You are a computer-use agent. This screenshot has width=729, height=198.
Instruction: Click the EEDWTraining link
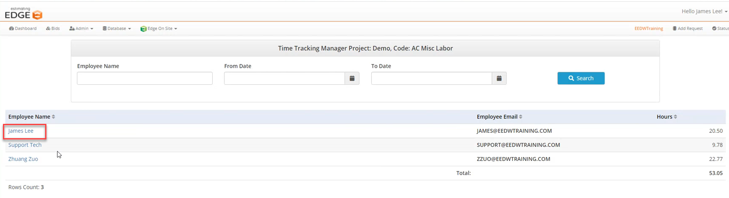point(648,29)
